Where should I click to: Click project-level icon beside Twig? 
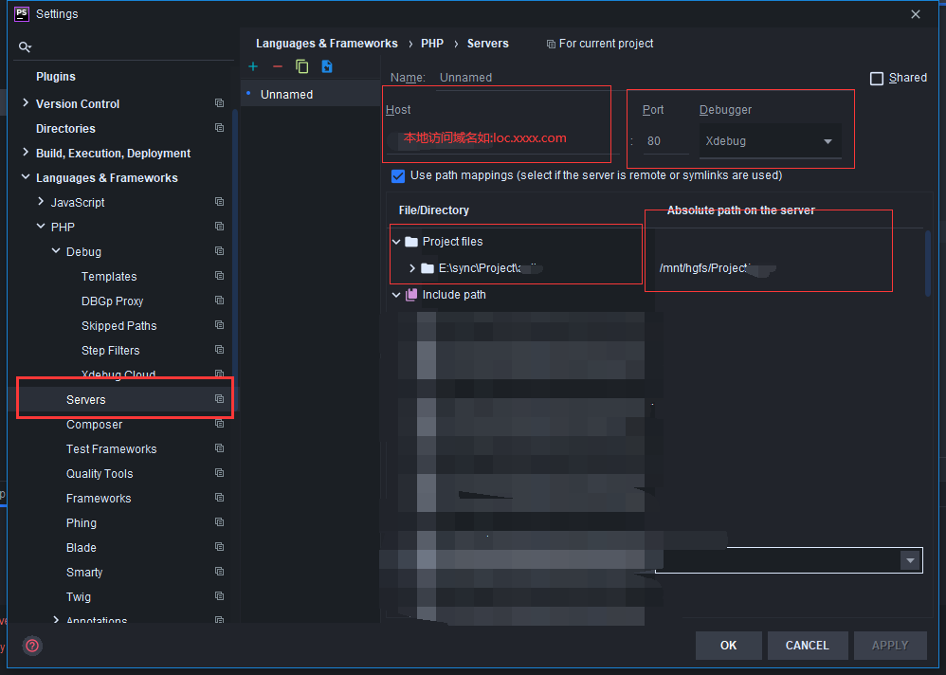click(x=220, y=596)
